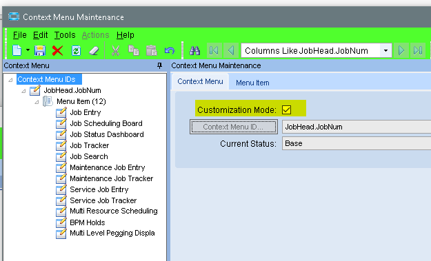
Task: Click the binoculars Search icon
Action: [194, 50]
